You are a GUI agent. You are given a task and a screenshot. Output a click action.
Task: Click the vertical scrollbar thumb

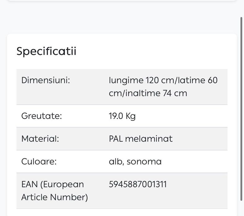242,108
